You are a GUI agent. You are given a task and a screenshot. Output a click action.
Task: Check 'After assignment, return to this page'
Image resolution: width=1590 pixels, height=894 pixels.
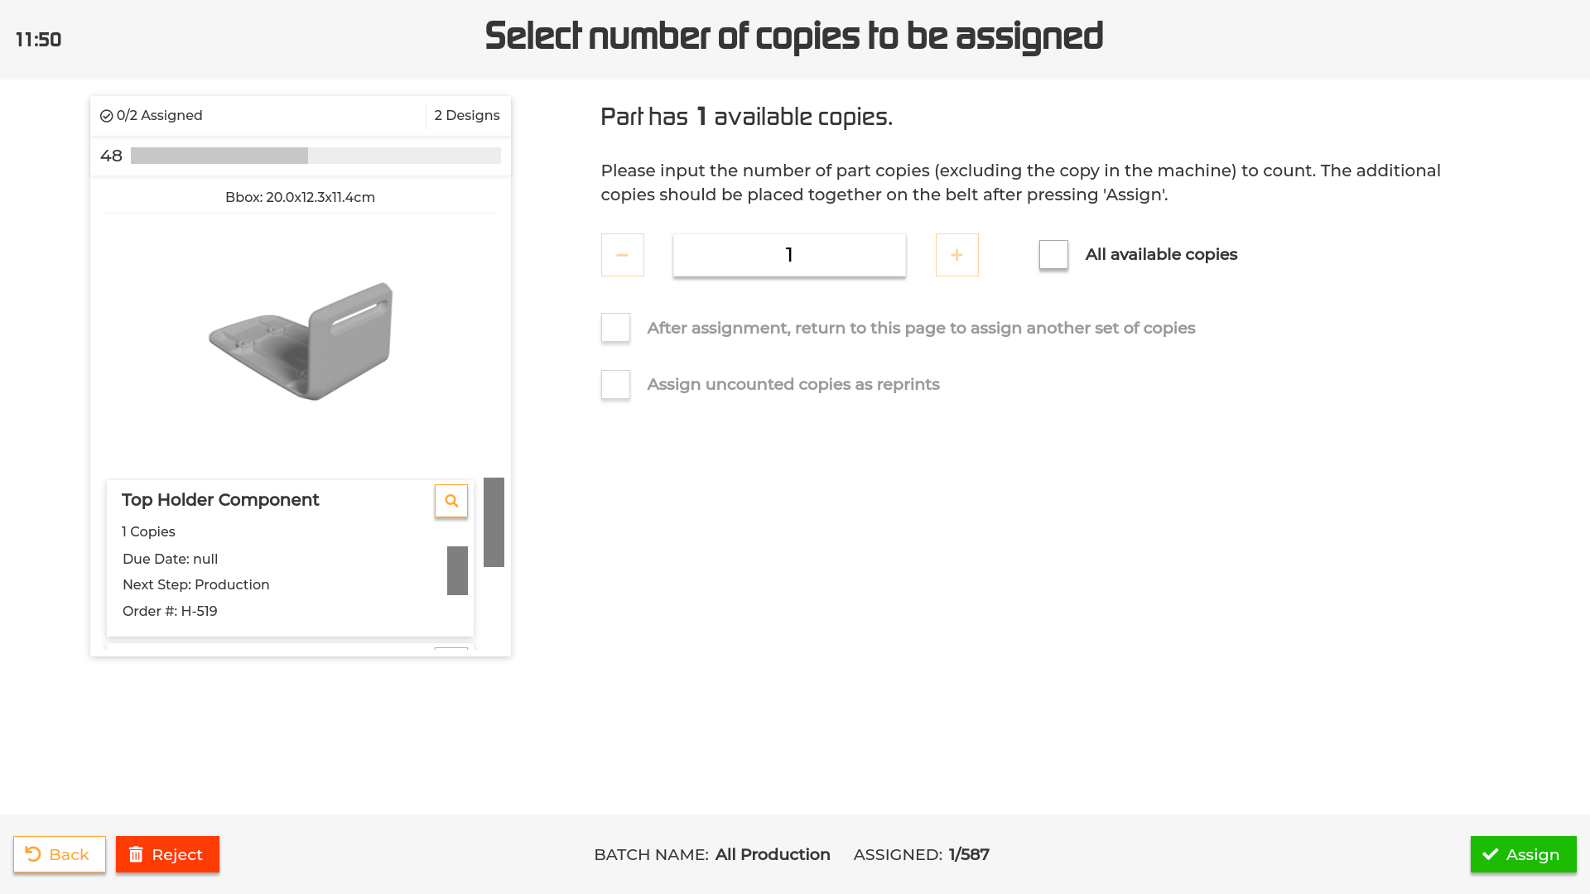click(615, 328)
